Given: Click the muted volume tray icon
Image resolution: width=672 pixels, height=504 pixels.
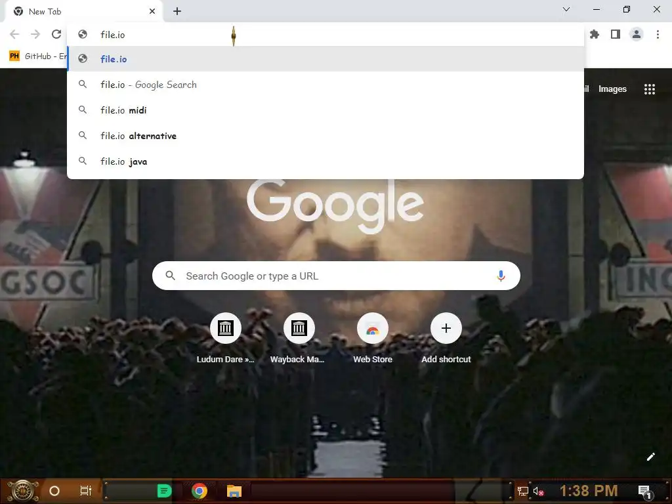Looking at the screenshot, I should [538, 491].
